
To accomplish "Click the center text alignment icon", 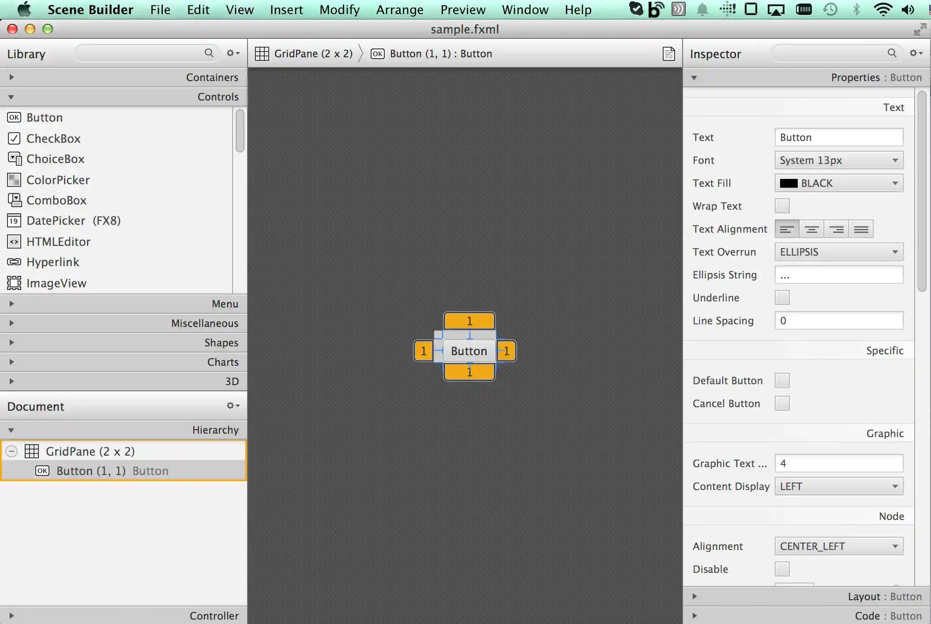I will coord(811,229).
